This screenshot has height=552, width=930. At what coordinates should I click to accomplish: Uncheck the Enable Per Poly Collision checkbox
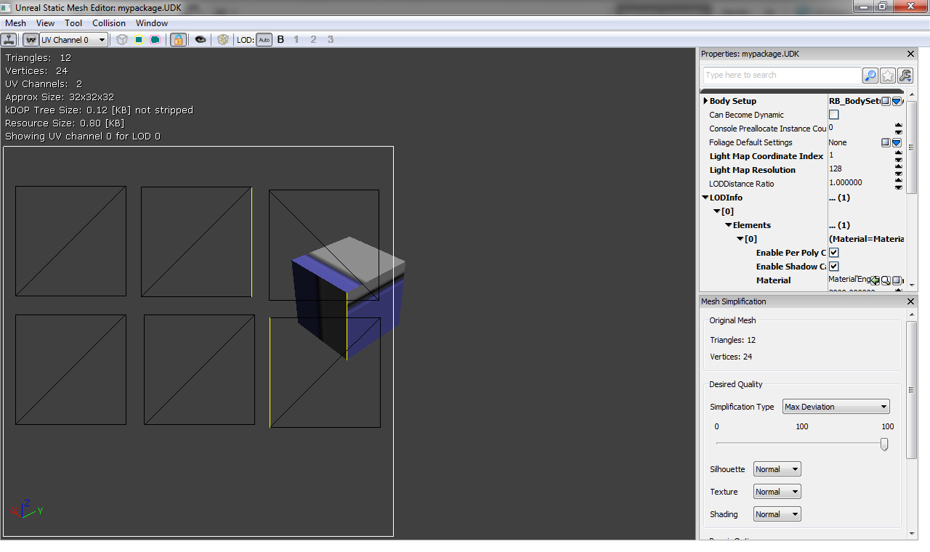[834, 253]
